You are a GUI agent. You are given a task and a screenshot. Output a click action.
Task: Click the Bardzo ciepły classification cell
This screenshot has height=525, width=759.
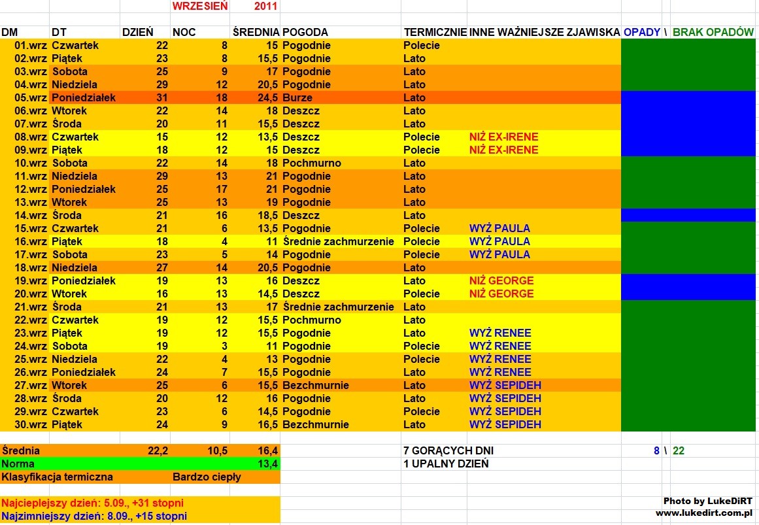pyautogui.click(x=207, y=477)
